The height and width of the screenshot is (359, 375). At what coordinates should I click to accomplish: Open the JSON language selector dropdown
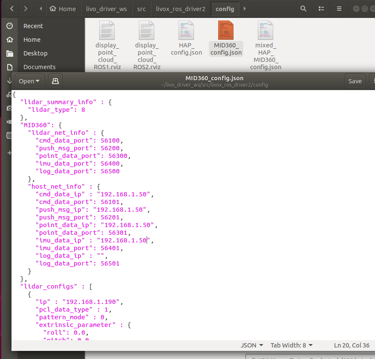[x=251, y=345]
